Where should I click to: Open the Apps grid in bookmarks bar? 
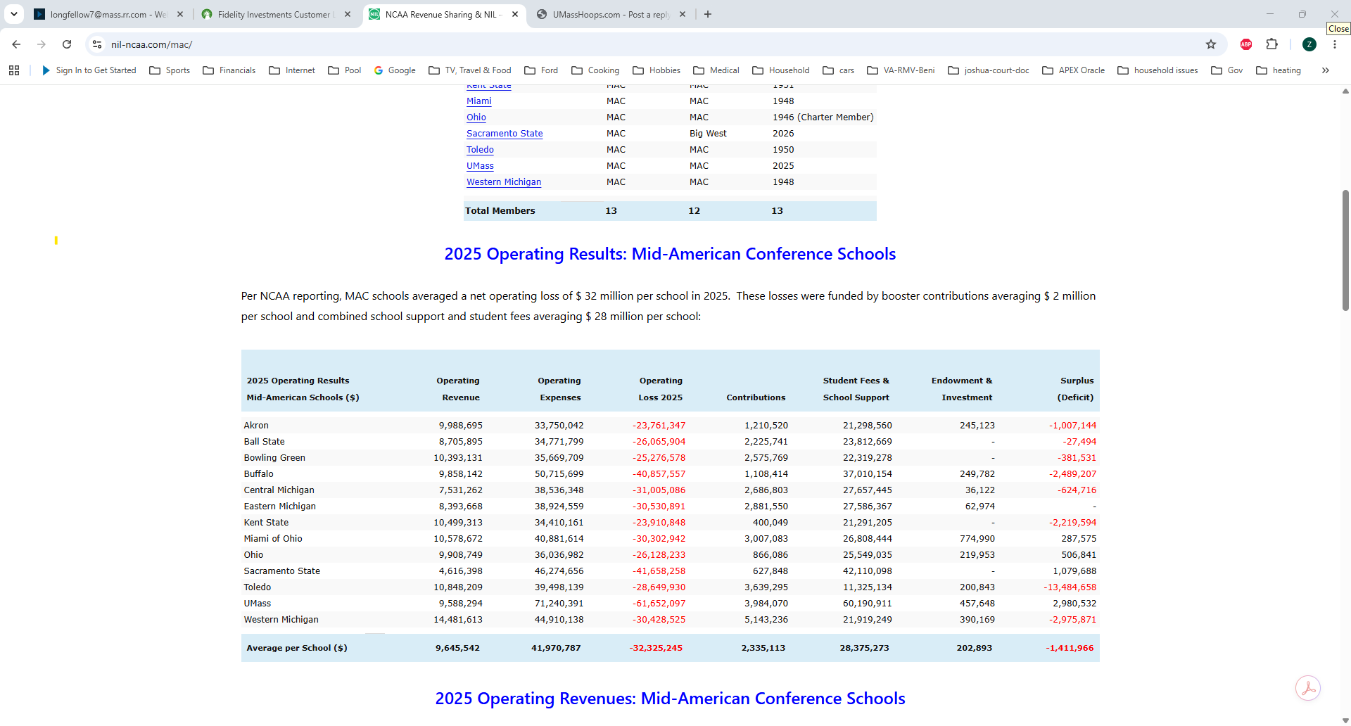pos(14,70)
